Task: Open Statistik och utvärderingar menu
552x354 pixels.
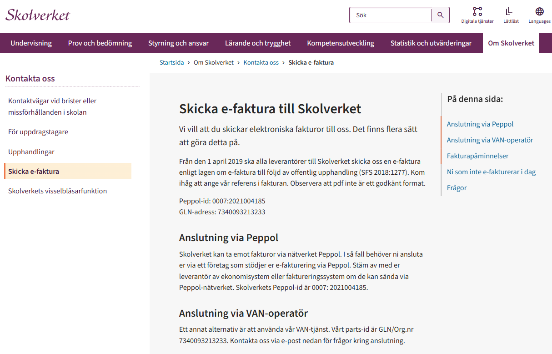Action: (431, 43)
